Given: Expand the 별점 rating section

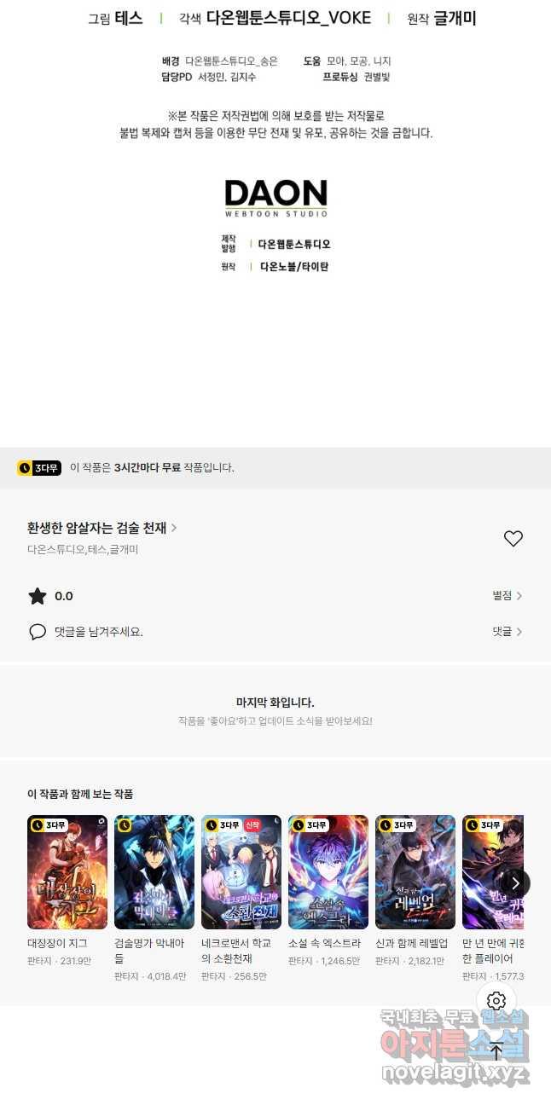Looking at the screenshot, I should 507,596.
